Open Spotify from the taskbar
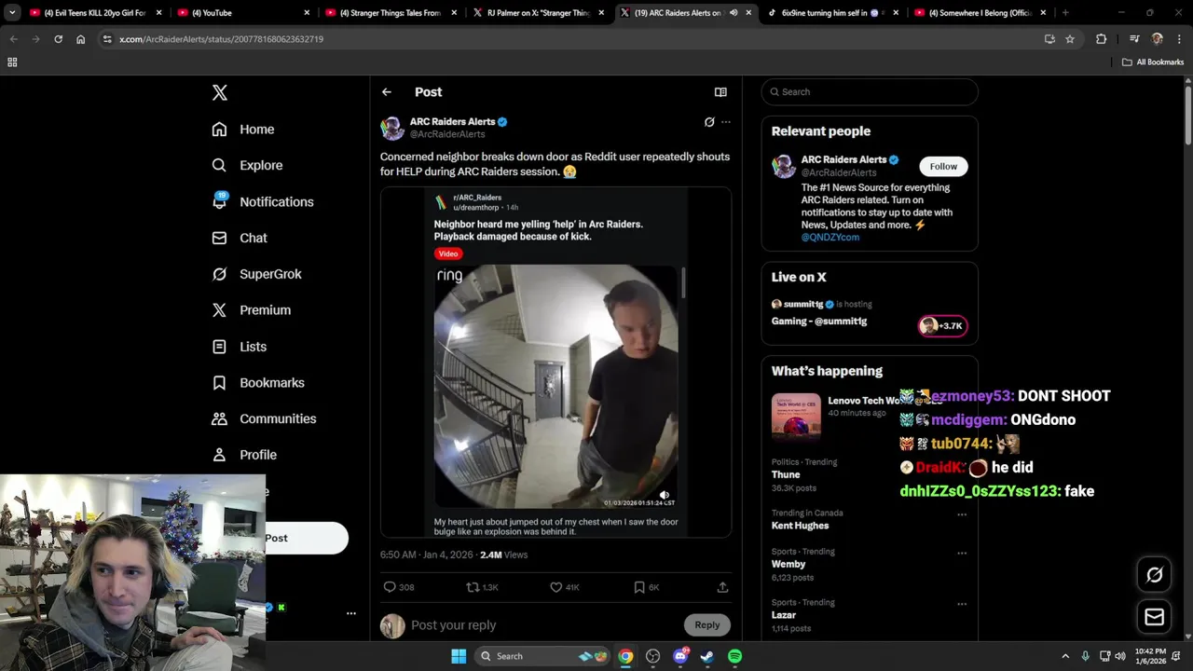This screenshot has height=671, width=1193. (x=734, y=656)
